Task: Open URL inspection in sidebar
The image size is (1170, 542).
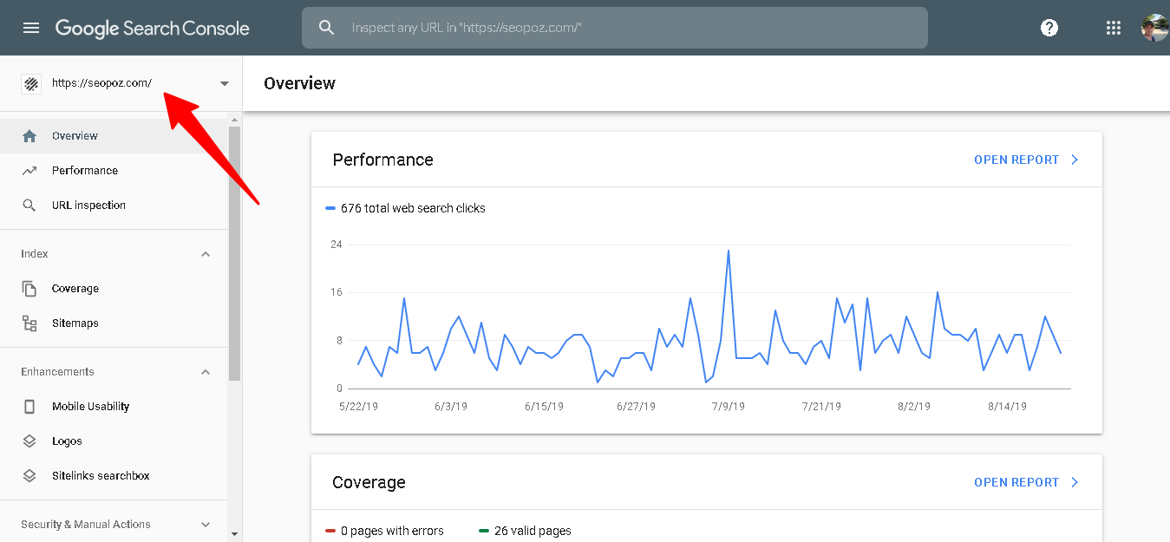Action: point(114,206)
